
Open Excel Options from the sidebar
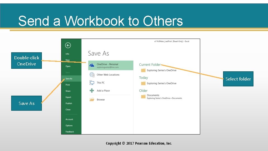tap(69, 125)
